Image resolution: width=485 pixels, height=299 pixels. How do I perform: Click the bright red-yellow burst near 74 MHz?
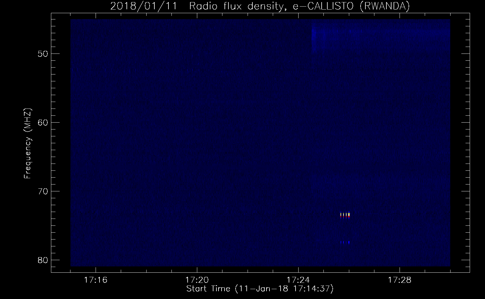[x=345, y=216]
